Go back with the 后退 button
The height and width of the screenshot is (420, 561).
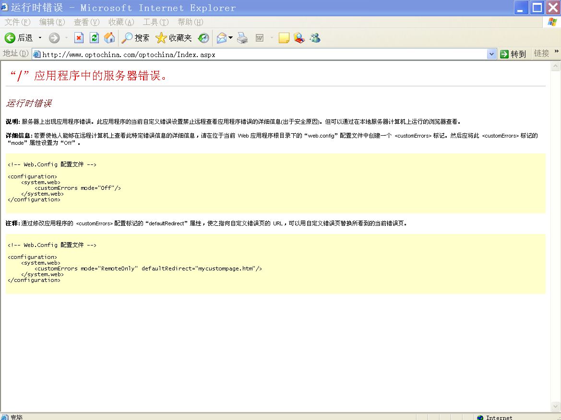click(x=19, y=37)
